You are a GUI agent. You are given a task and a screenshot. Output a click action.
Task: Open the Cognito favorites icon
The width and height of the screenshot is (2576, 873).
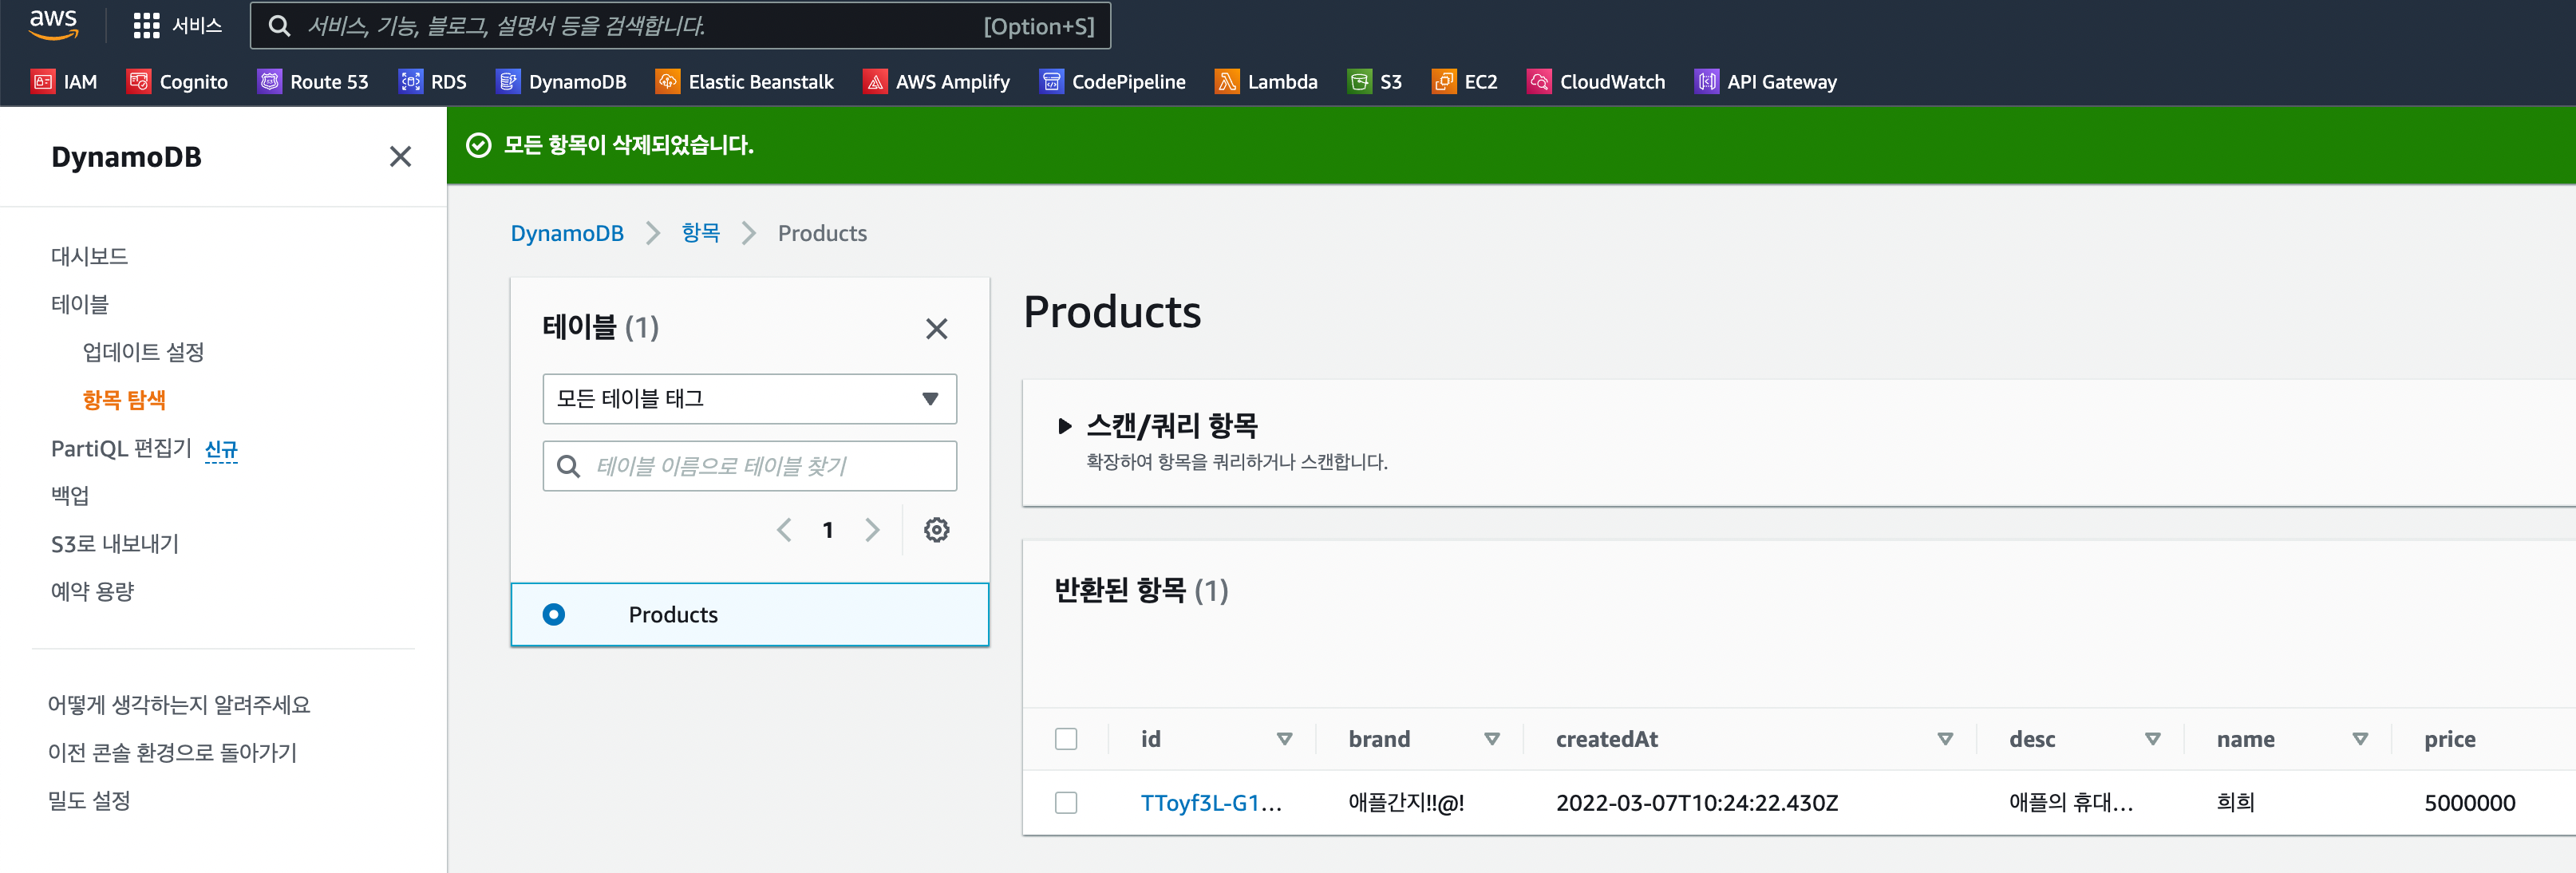click(138, 82)
